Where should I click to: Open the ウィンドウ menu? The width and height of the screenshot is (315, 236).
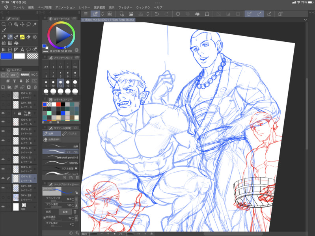point(143,7)
